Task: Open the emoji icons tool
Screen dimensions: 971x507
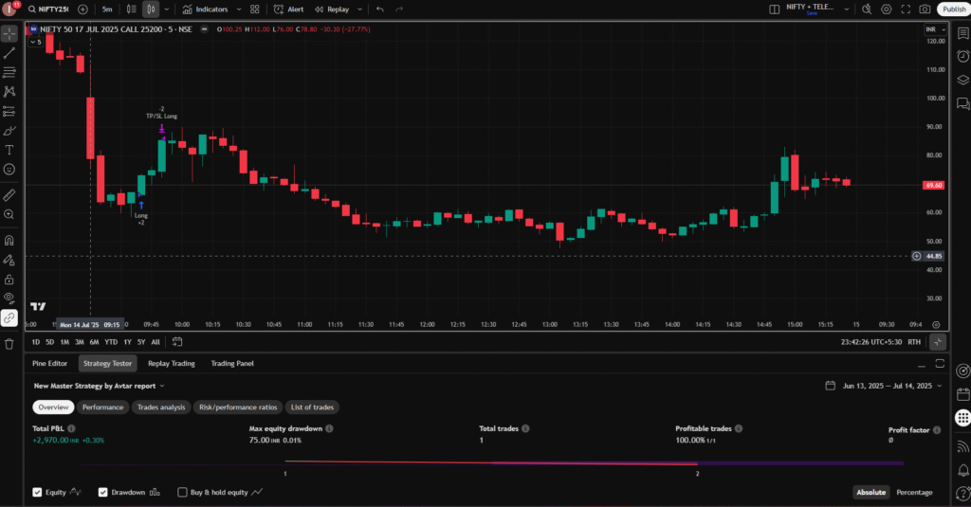Action: pyautogui.click(x=9, y=169)
